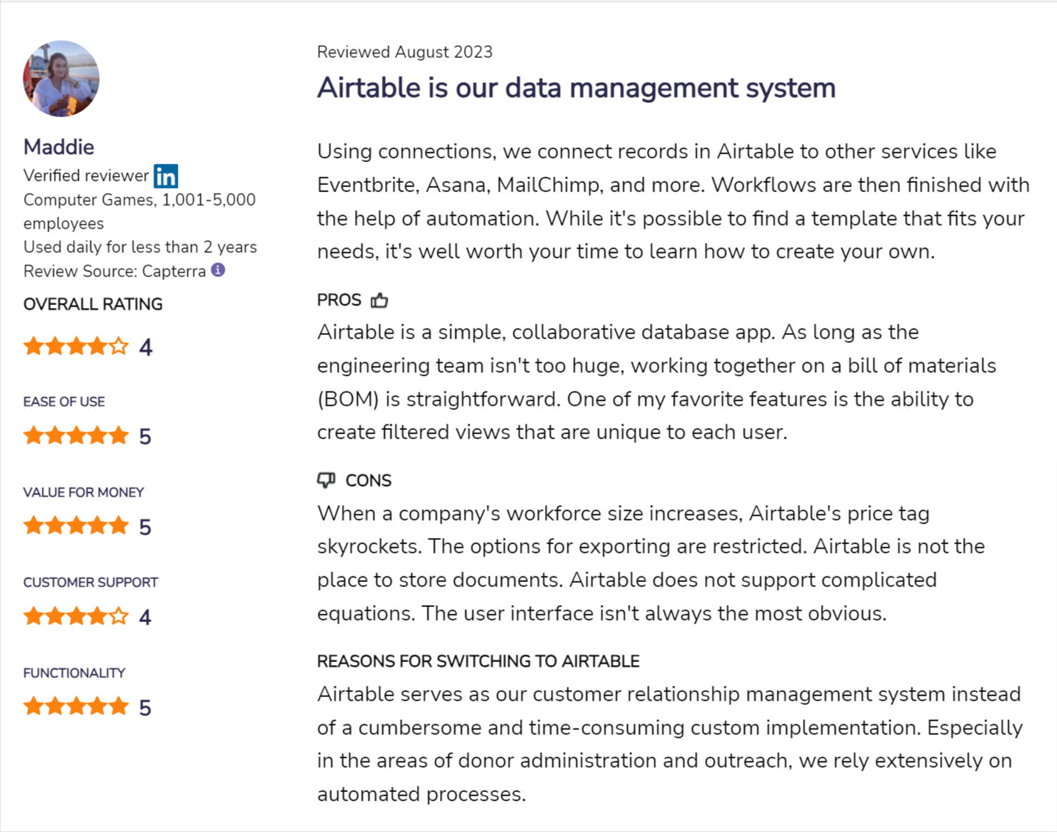Screen dimensions: 1057x832
Task: Click the Functionality stars
Action: point(76,707)
